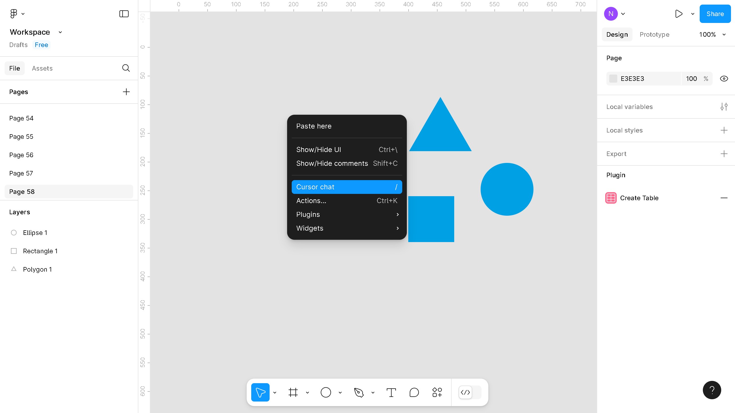Viewport: 735px width, 413px height.
Task: Switch to the Prototype tab
Action: click(x=654, y=34)
